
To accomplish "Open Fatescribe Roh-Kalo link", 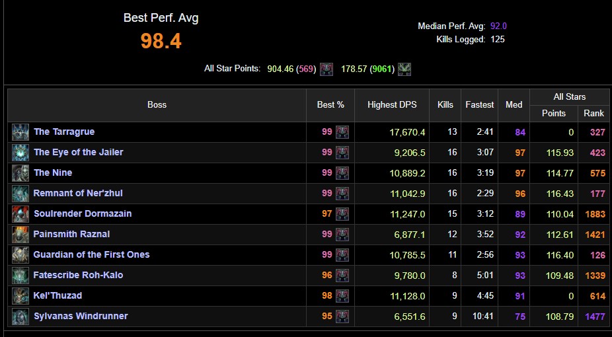I will coord(78,275).
